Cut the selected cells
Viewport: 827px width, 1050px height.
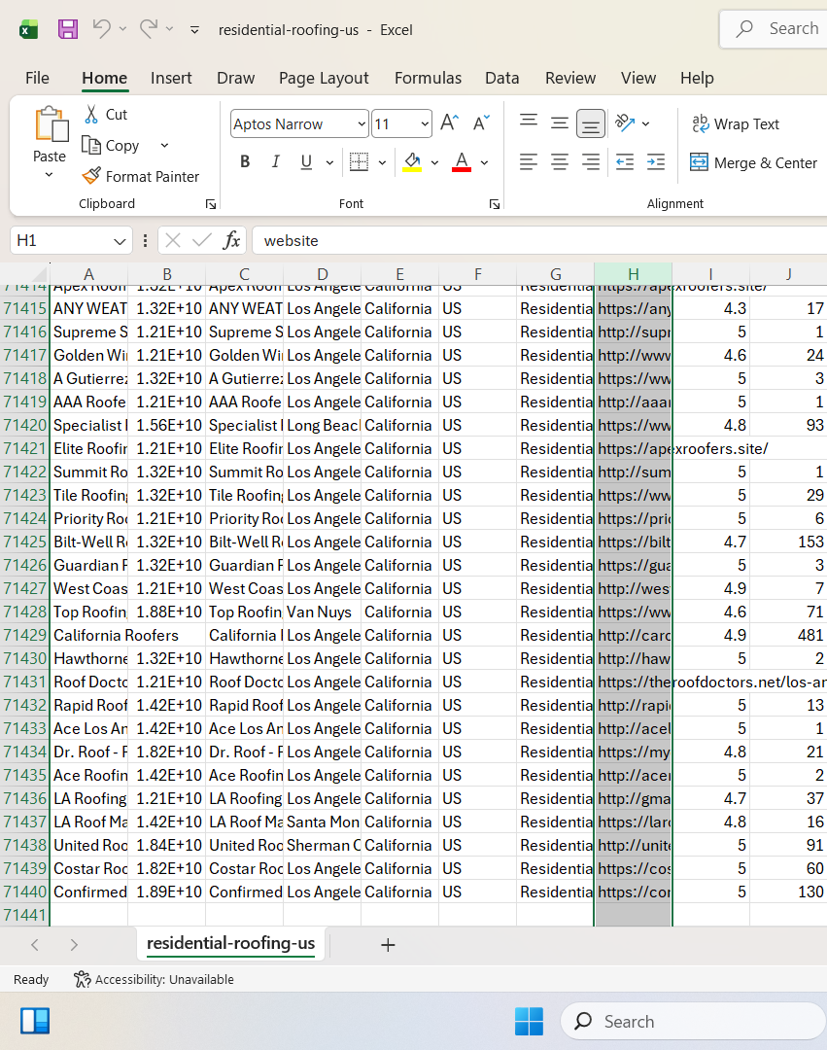coord(106,115)
